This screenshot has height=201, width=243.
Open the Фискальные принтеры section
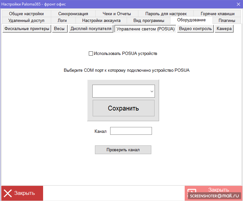(27, 29)
